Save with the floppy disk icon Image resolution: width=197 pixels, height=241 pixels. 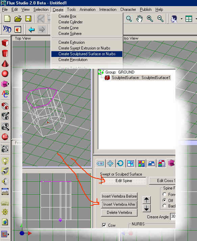point(28,19)
